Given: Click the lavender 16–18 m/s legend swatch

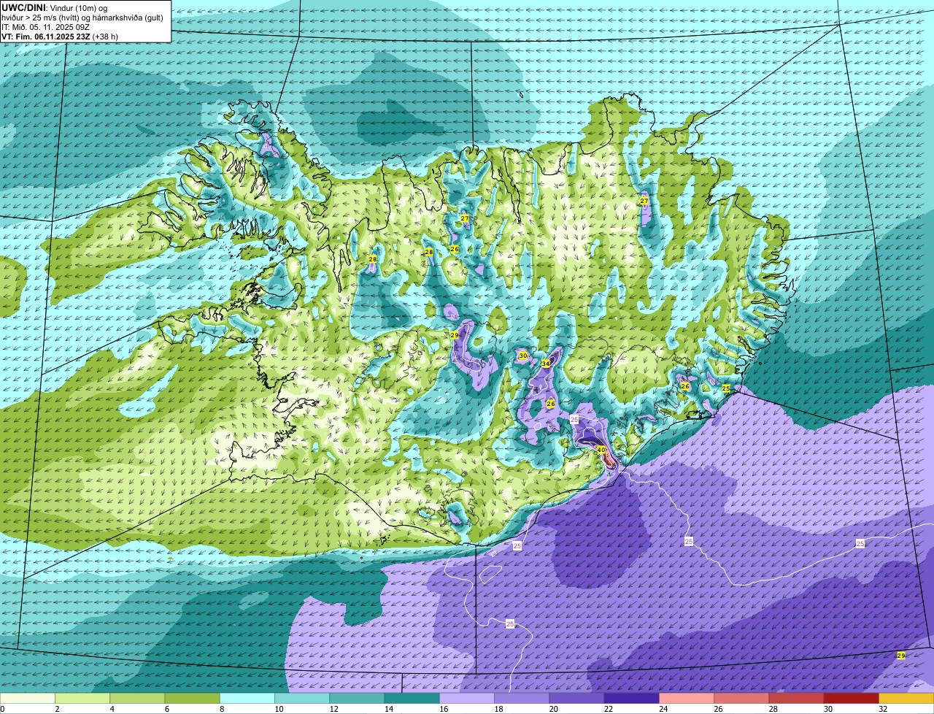Looking at the screenshot, I should (x=467, y=698).
